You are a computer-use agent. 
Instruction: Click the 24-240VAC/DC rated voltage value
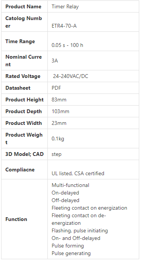(x=71, y=76)
